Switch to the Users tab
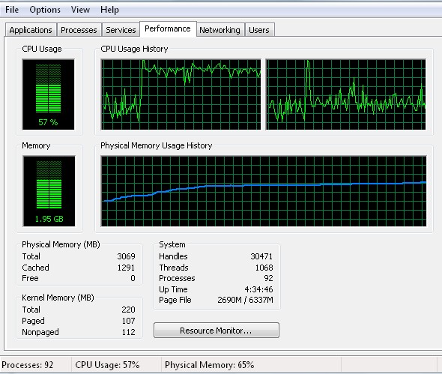442x374 pixels. [259, 30]
